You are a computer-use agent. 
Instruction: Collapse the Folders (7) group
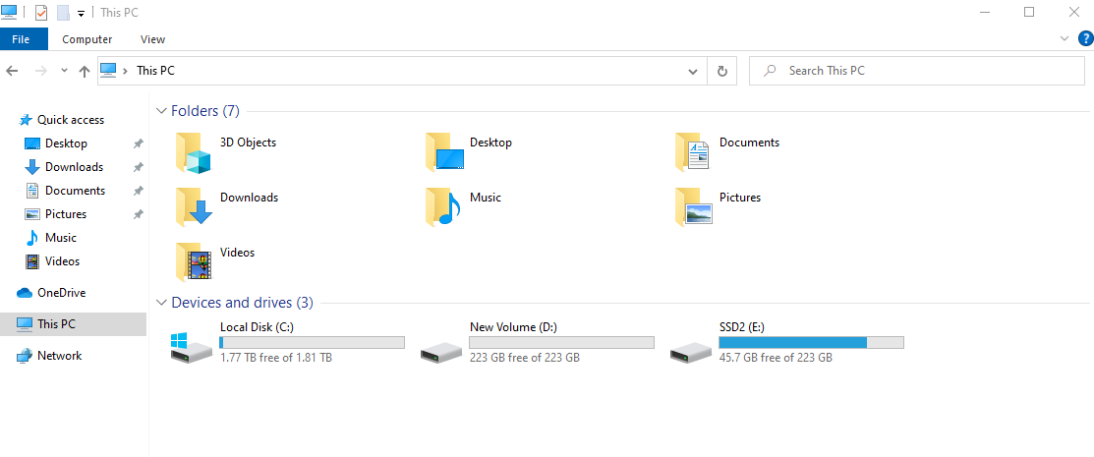[x=162, y=111]
